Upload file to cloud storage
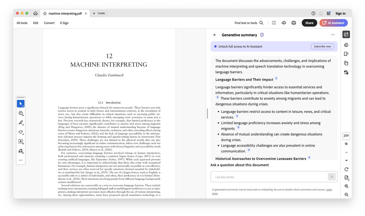Screen dimensions: 365x216 (x=284, y=23)
